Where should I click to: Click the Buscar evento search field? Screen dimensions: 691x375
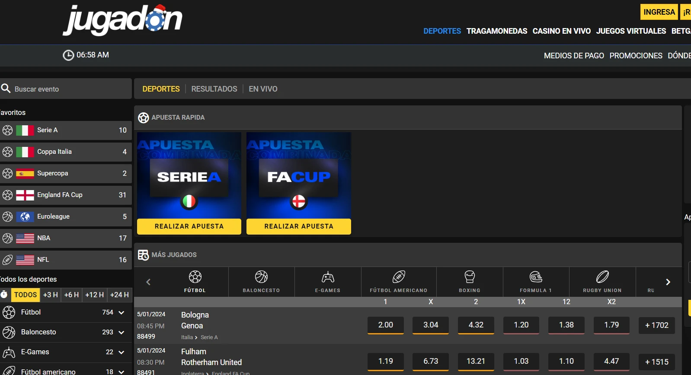point(66,89)
